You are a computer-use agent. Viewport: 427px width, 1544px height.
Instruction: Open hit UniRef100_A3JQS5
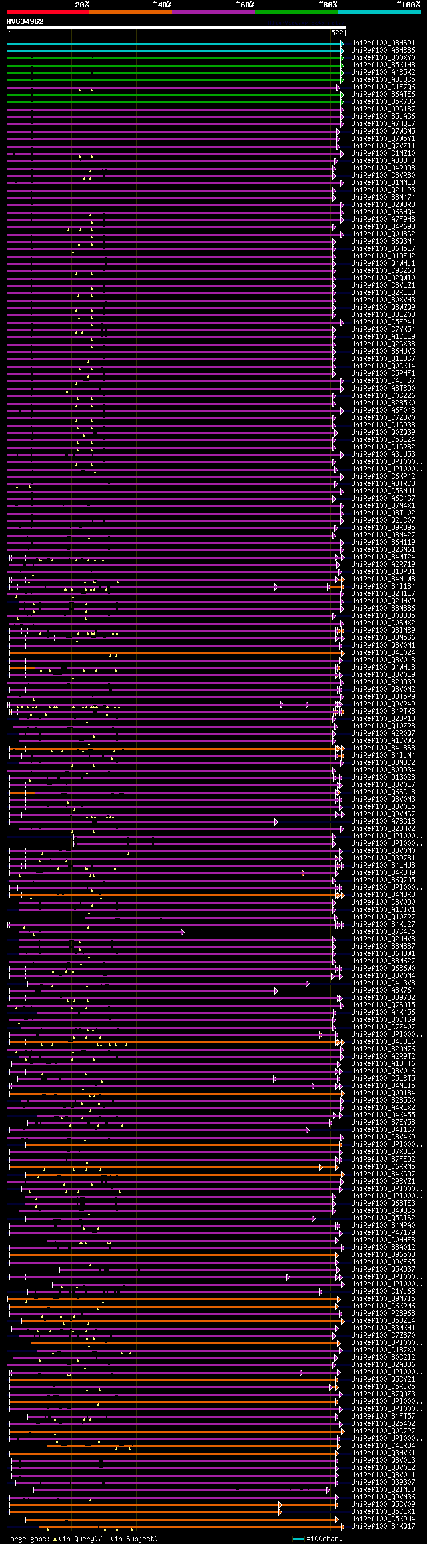pyautogui.click(x=383, y=80)
